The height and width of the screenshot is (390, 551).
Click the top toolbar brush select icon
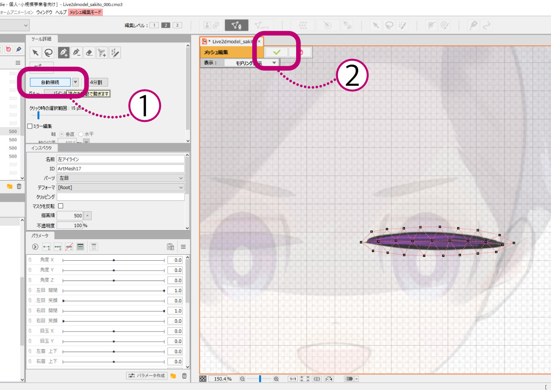point(402,25)
